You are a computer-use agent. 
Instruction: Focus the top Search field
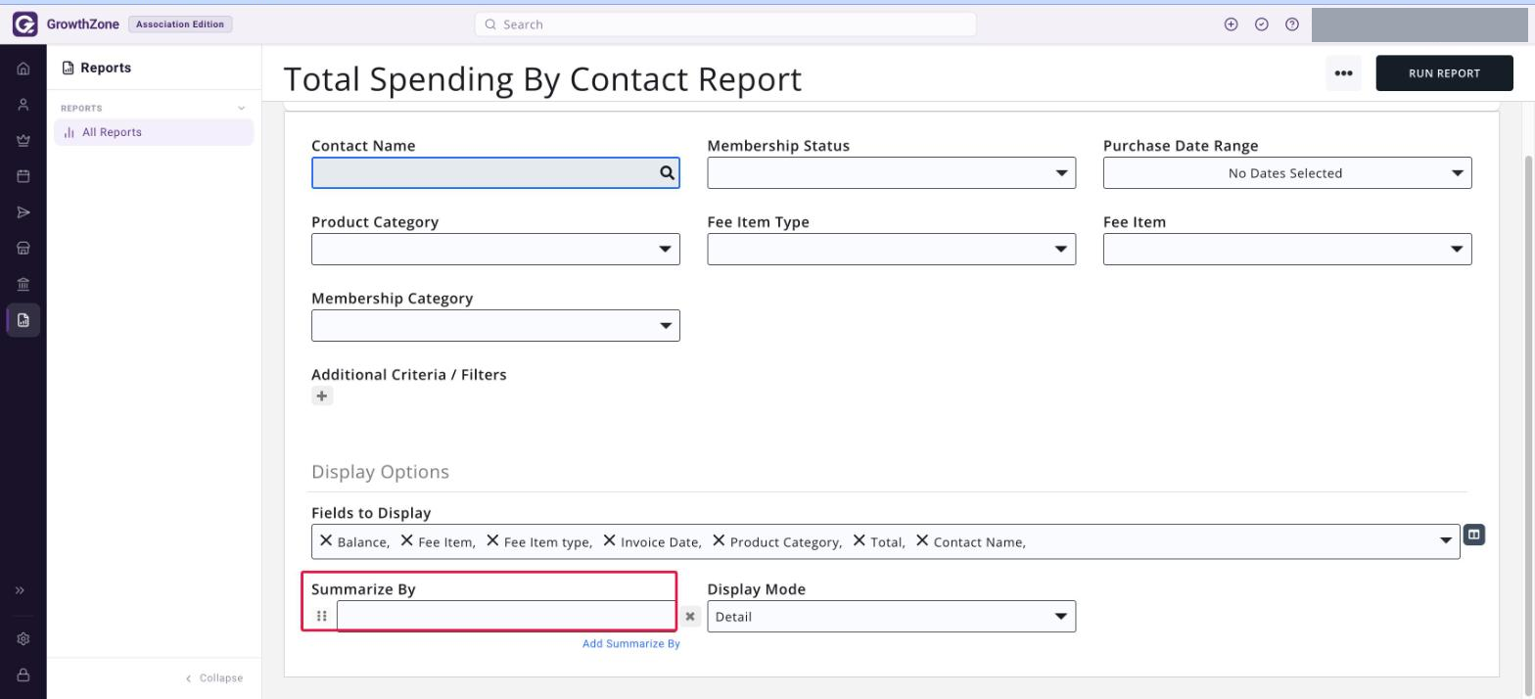point(725,24)
